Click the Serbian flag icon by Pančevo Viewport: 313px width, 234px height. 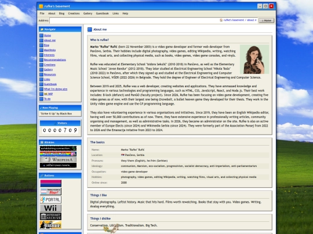pos(122,155)
